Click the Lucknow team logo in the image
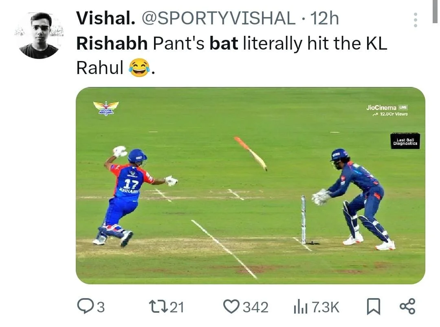Image resolution: width=440 pixels, height=327 pixels. click(x=106, y=108)
